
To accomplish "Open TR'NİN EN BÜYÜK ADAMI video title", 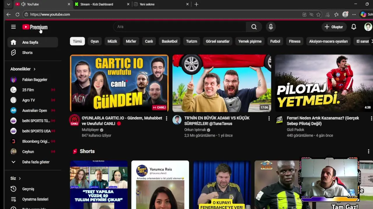I will click(217, 121).
